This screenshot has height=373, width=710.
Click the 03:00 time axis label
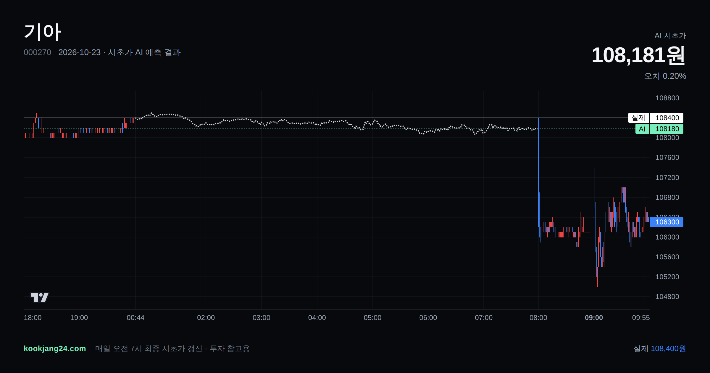coord(262,318)
